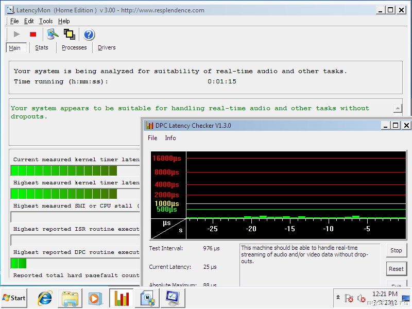Click scroll-up arrow in LatencyMon message box

[x=398, y=108]
